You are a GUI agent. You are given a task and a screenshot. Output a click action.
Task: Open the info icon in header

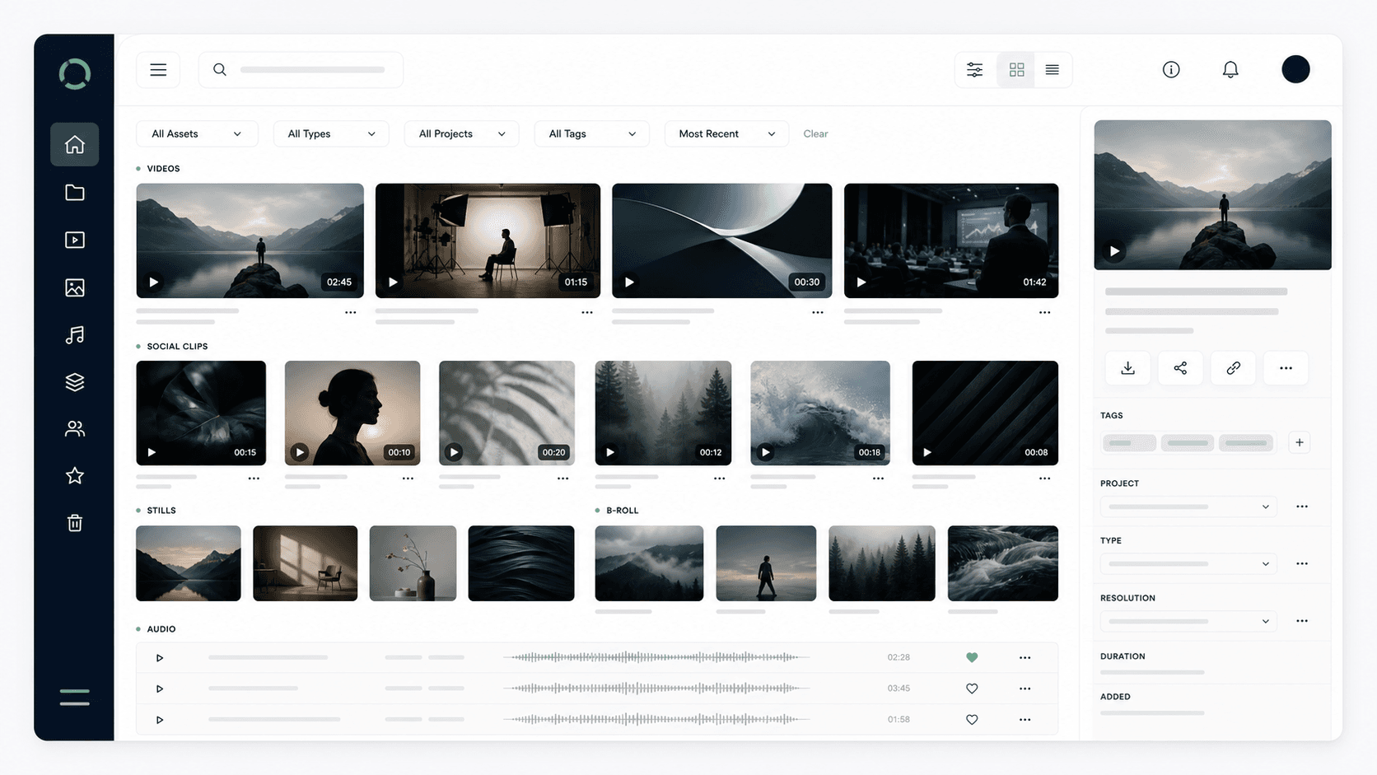[x=1171, y=70]
